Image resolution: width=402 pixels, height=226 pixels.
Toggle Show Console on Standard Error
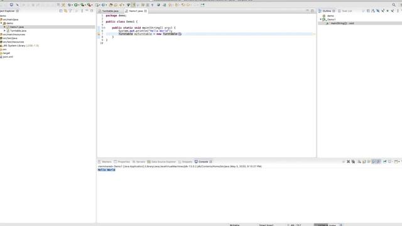click(x=379, y=162)
